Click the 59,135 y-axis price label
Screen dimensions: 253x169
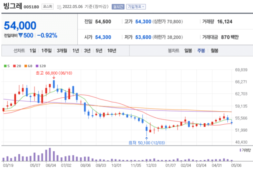point(241,106)
